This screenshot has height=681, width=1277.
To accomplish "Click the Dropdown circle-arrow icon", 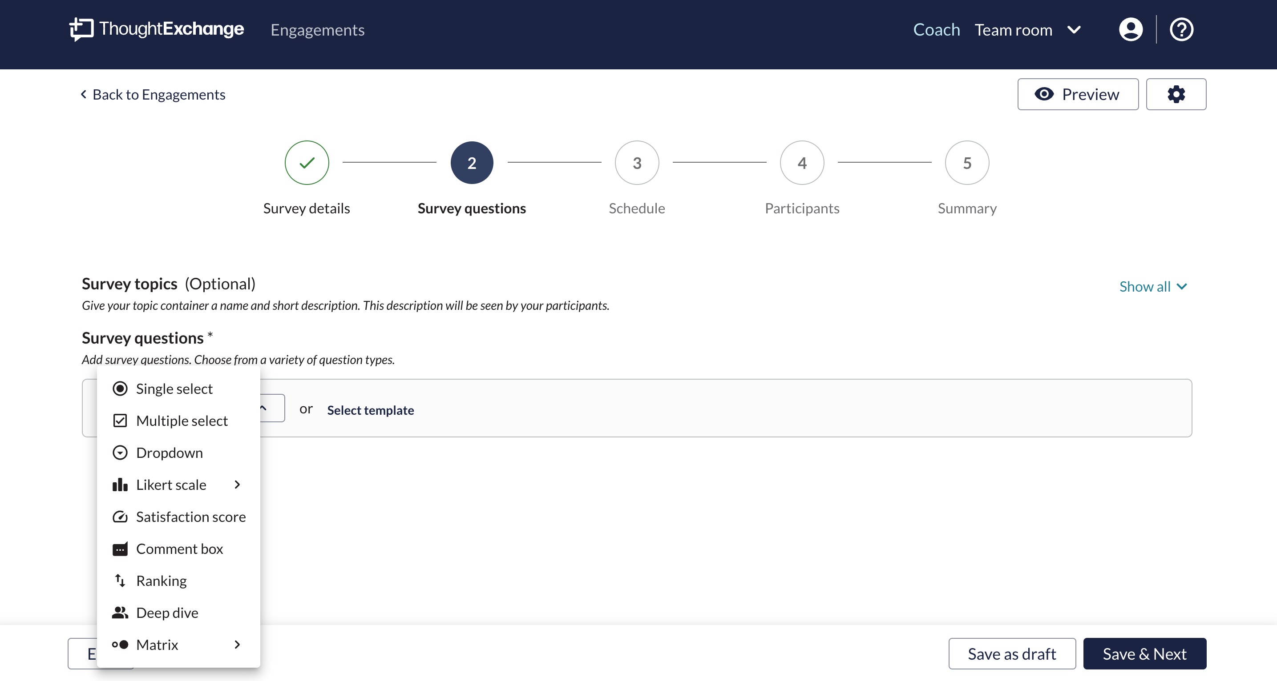I will [120, 453].
